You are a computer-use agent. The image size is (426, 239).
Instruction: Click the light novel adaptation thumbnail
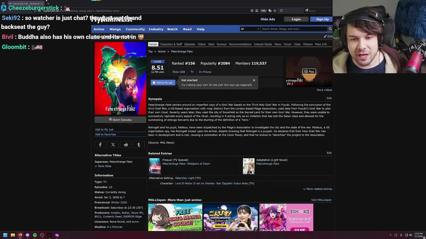click(249, 166)
